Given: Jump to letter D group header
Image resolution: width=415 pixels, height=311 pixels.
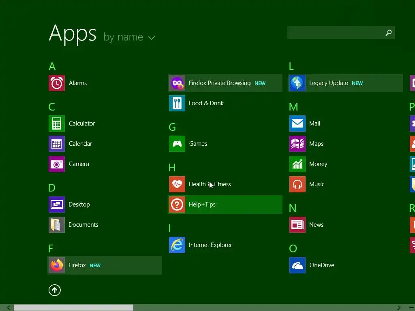Looking at the screenshot, I should coord(51,188).
